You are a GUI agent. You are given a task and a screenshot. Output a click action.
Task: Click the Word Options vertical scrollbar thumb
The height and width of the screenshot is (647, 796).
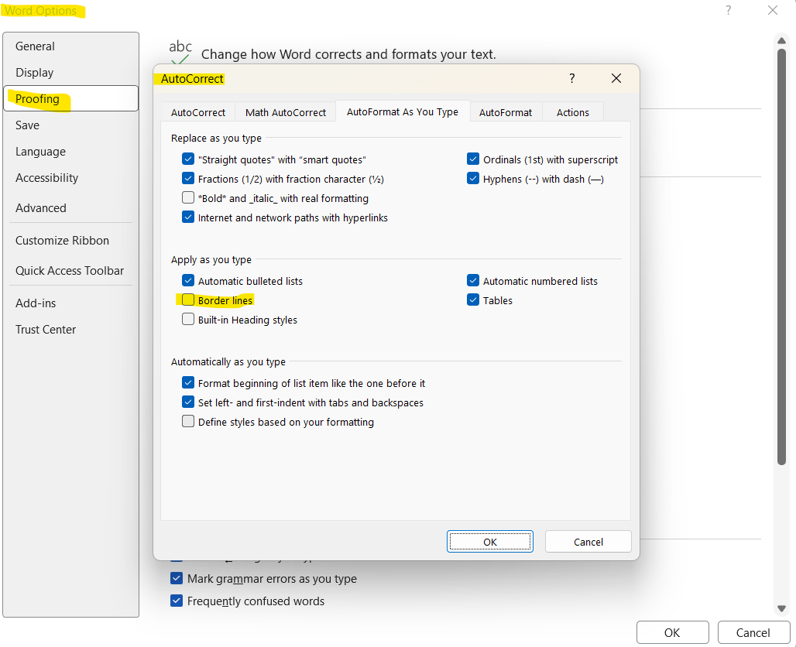tap(782, 257)
